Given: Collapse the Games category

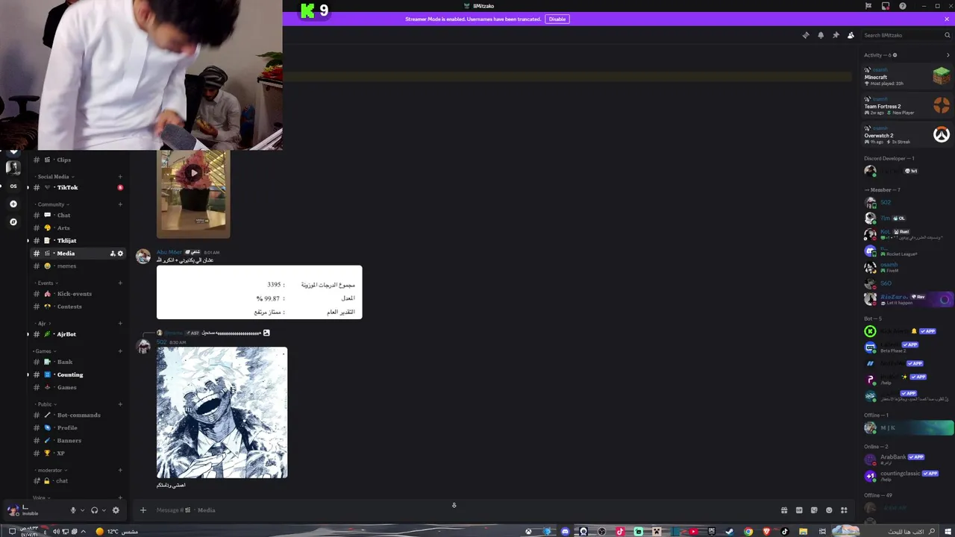Looking at the screenshot, I should [44, 351].
